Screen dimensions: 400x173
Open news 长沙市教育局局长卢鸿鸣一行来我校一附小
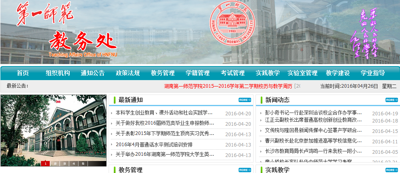pyautogui.click(x=313, y=151)
